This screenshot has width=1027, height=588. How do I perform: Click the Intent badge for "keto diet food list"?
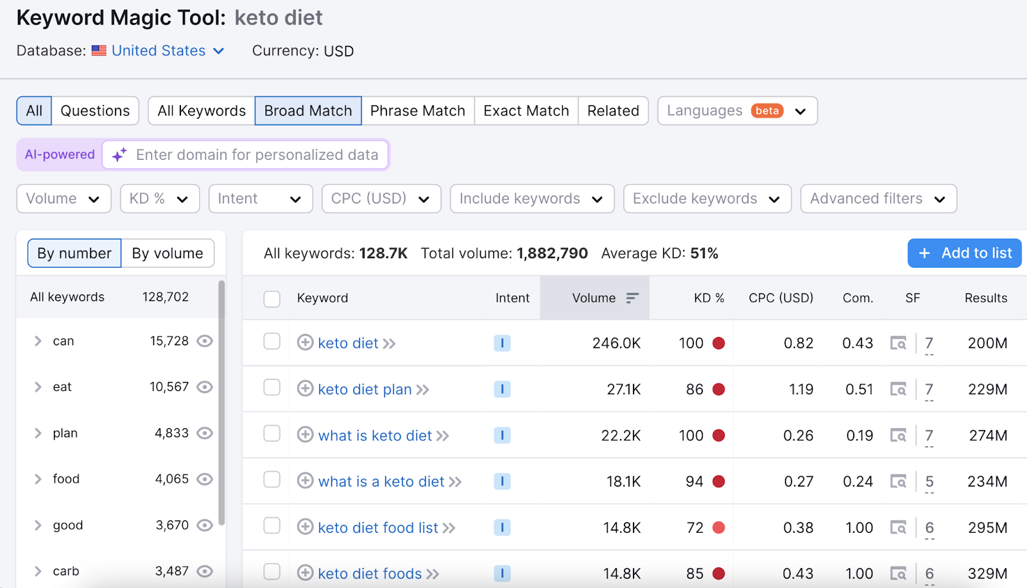503,527
